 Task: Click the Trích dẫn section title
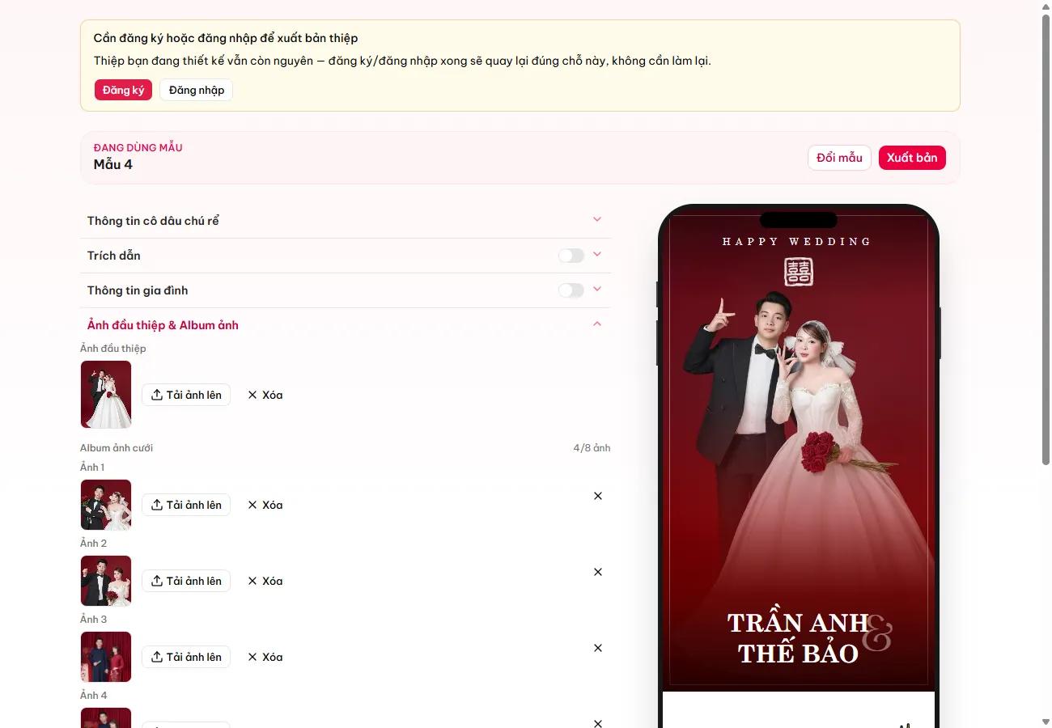114,256
